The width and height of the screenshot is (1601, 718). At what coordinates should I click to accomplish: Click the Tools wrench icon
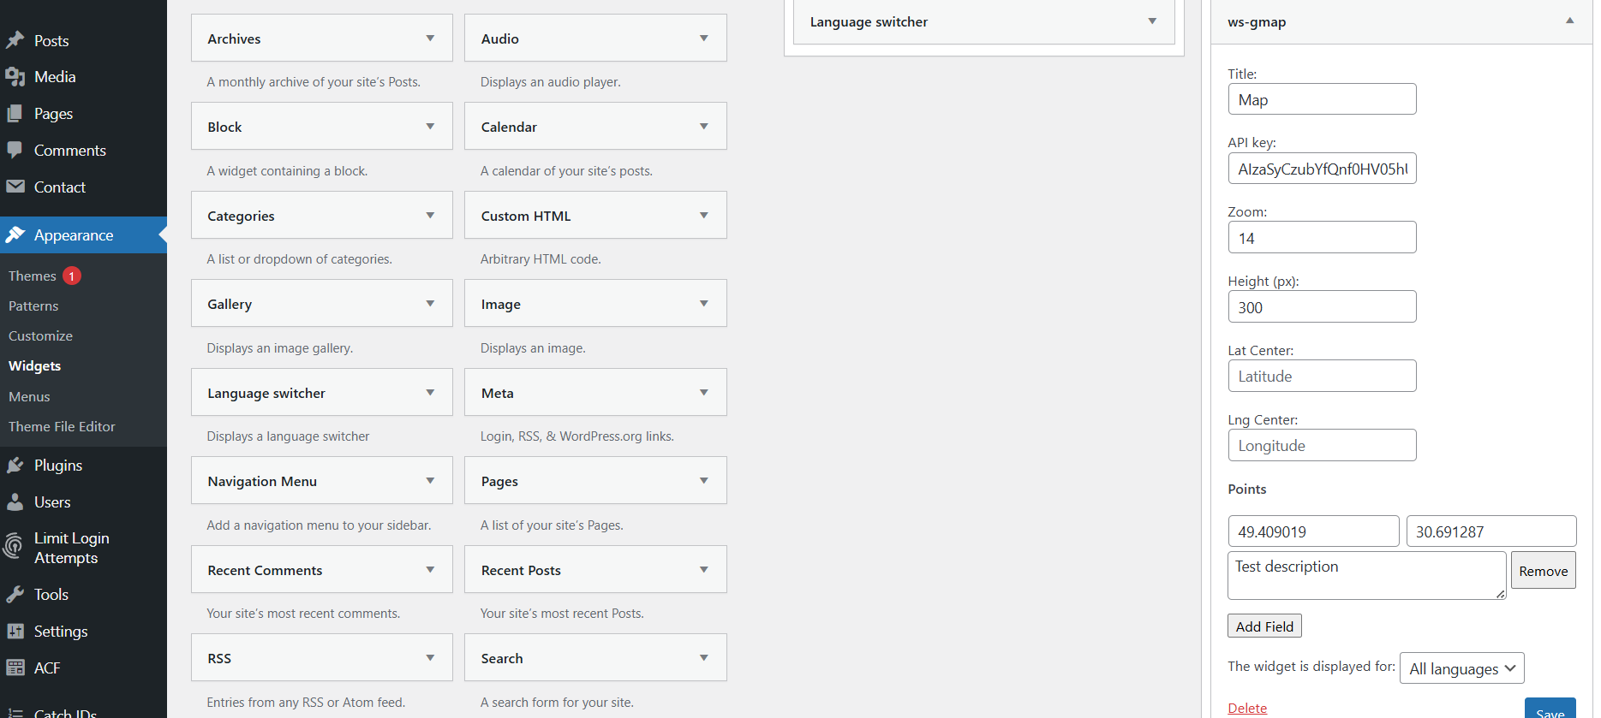(x=15, y=595)
